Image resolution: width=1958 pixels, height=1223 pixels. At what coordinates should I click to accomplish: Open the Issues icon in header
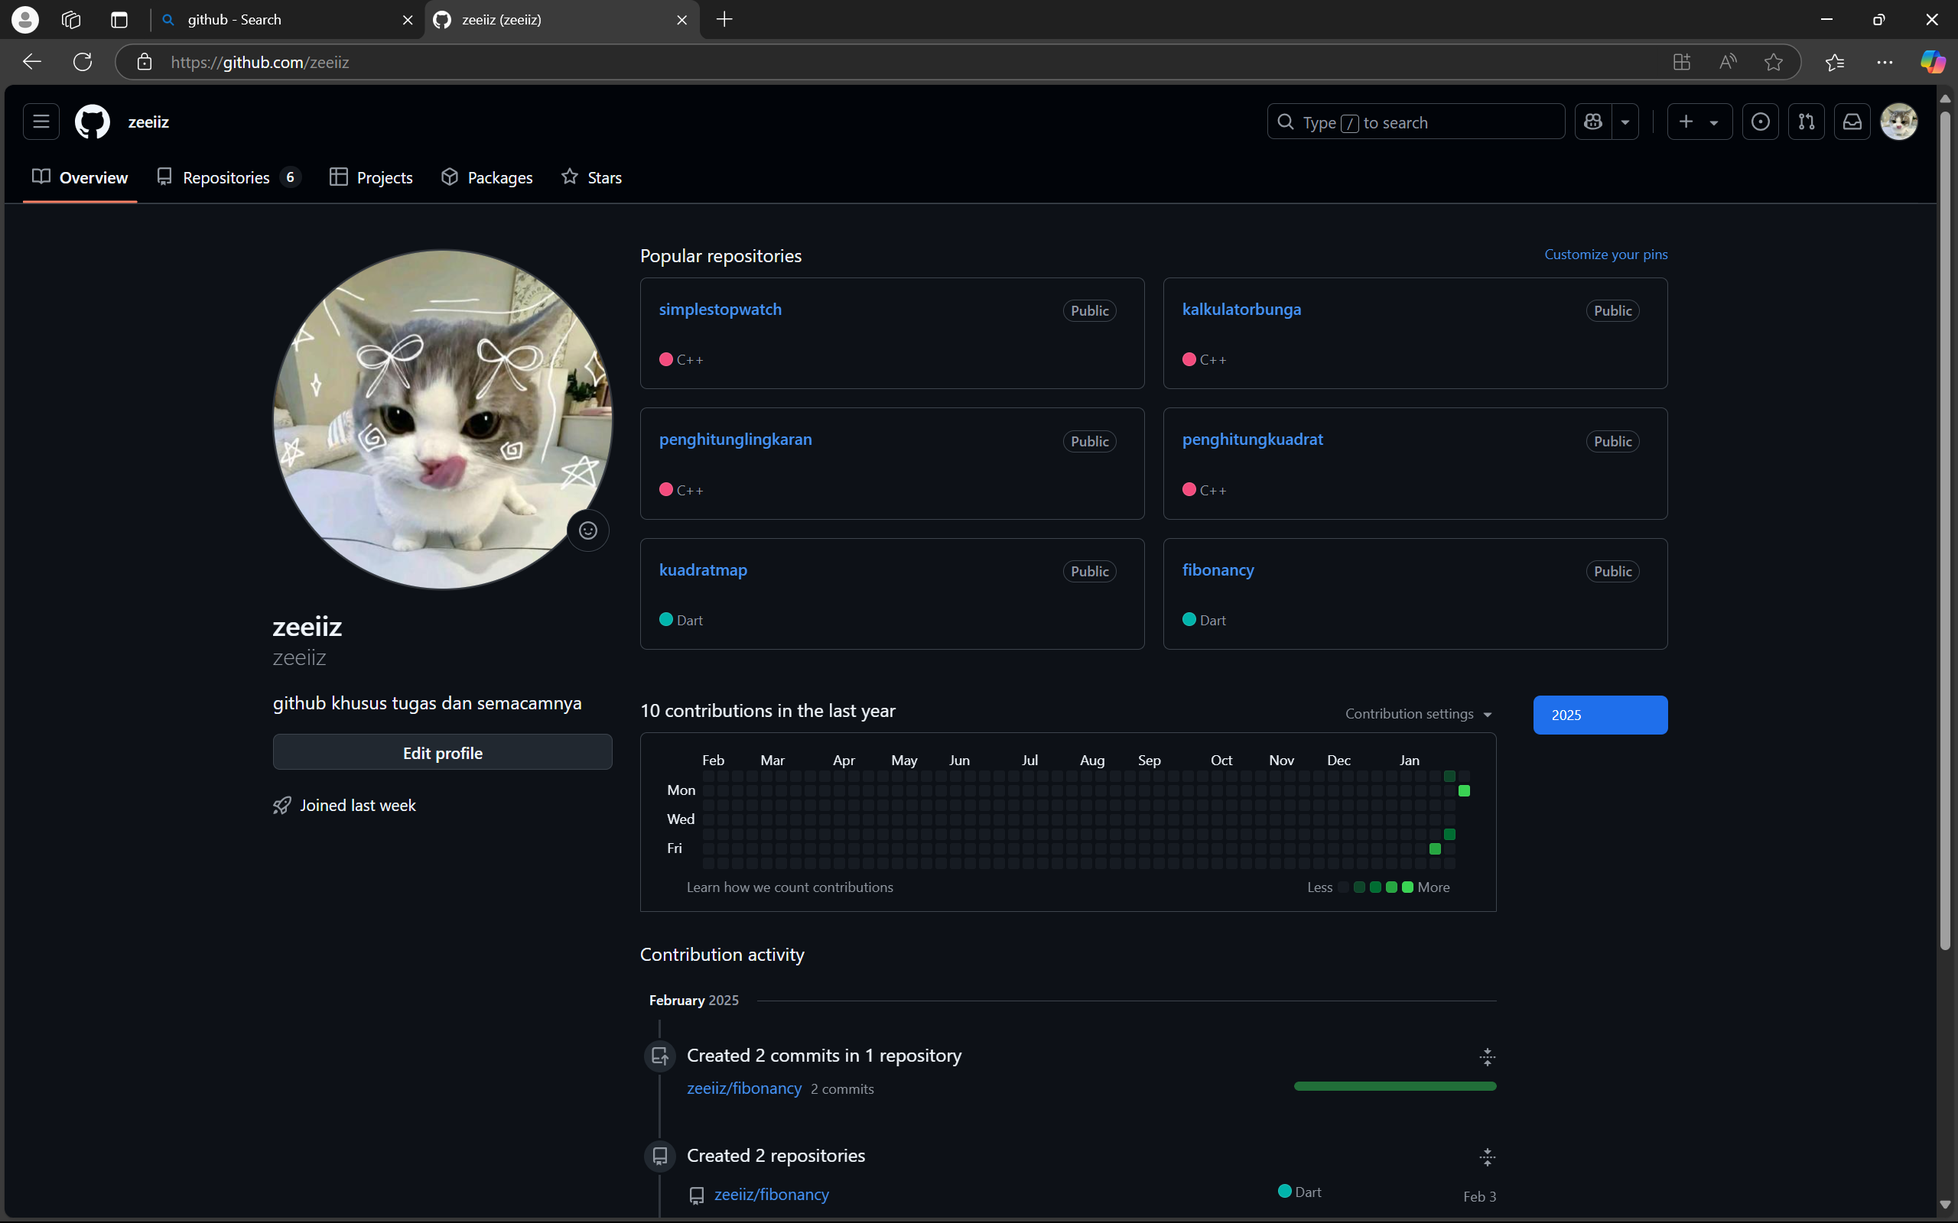coord(1760,122)
